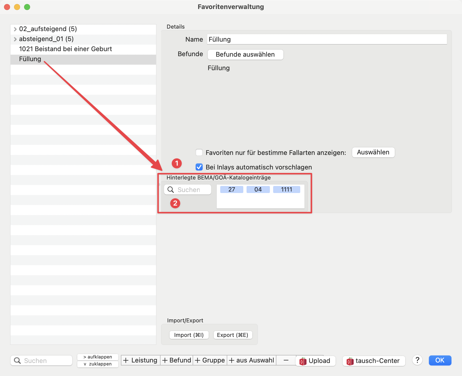This screenshot has width=462, height=376.
Task: Click aufklappen to expand all groups
Action: [x=98, y=357]
